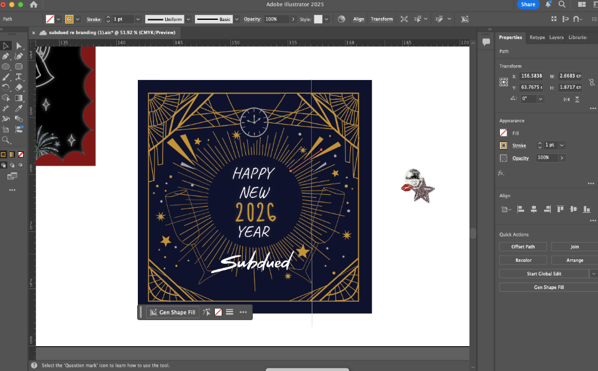This screenshot has width=598, height=371.
Task: Click Flip Vertical icon in Transform panel
Action: pos(577,99)
